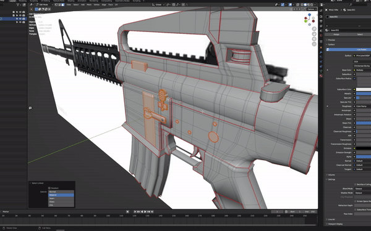Screen dimensions: 371x231
Task: Switch to the Shading workspace tab
Action: pyautogui.click(x=71, y=1)
